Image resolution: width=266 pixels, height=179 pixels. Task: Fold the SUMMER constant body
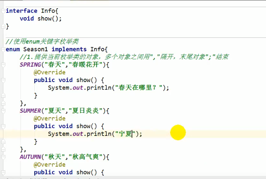tap(3, 111)
